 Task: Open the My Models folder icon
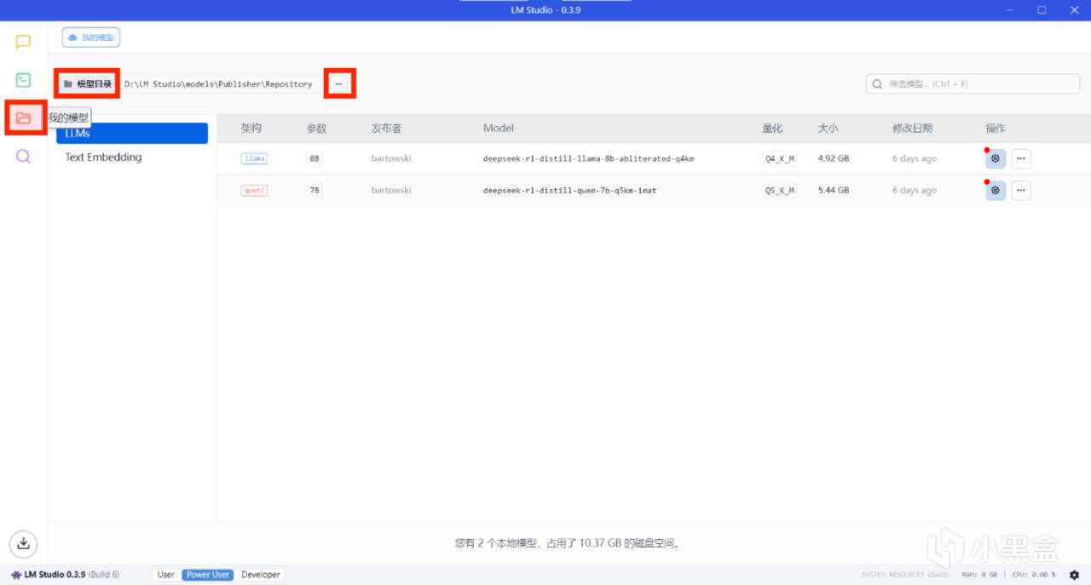[x=23, y=118]
